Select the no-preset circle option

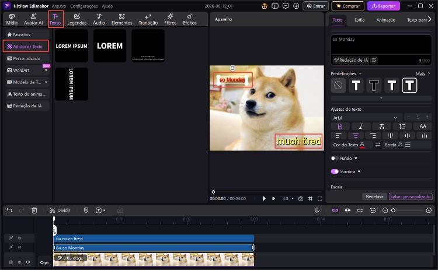(x=338, y=85)
